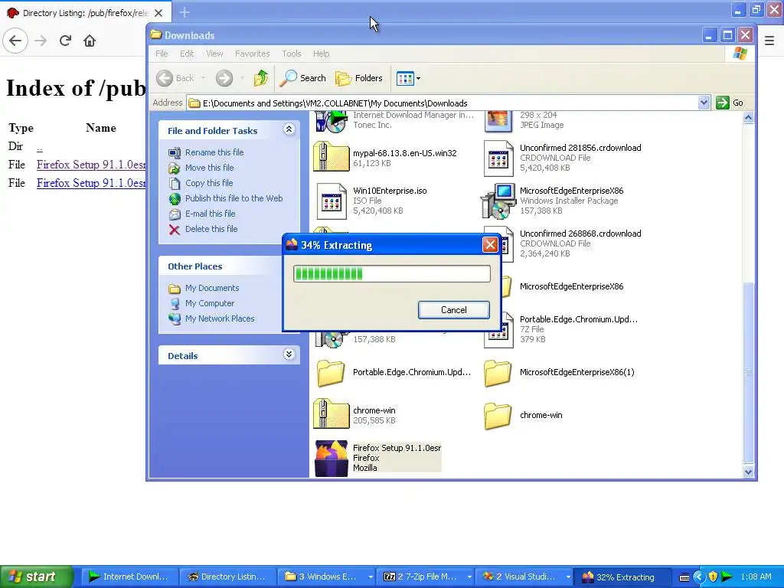Select Portable.Edge.Chromium.Upd folder icon

[331, 373]
